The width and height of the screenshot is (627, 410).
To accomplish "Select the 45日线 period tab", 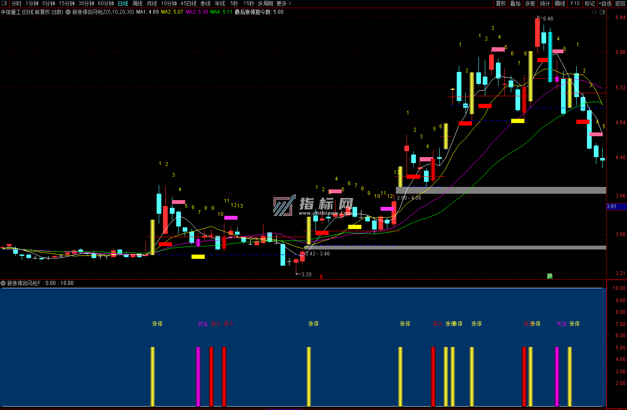I will pos(189,3).
